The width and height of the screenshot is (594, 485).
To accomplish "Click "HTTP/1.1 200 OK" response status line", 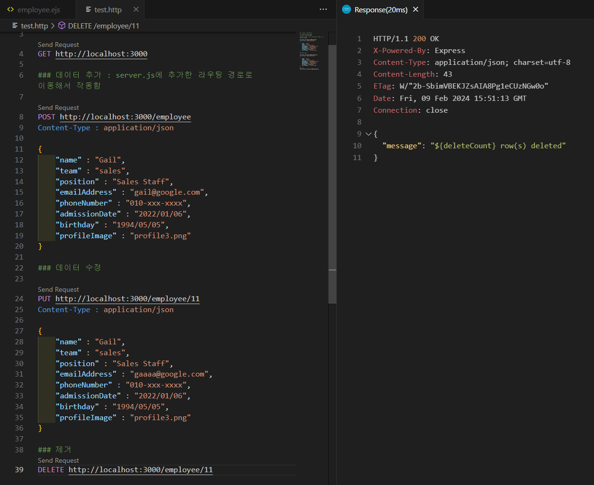I will [406, 39].
